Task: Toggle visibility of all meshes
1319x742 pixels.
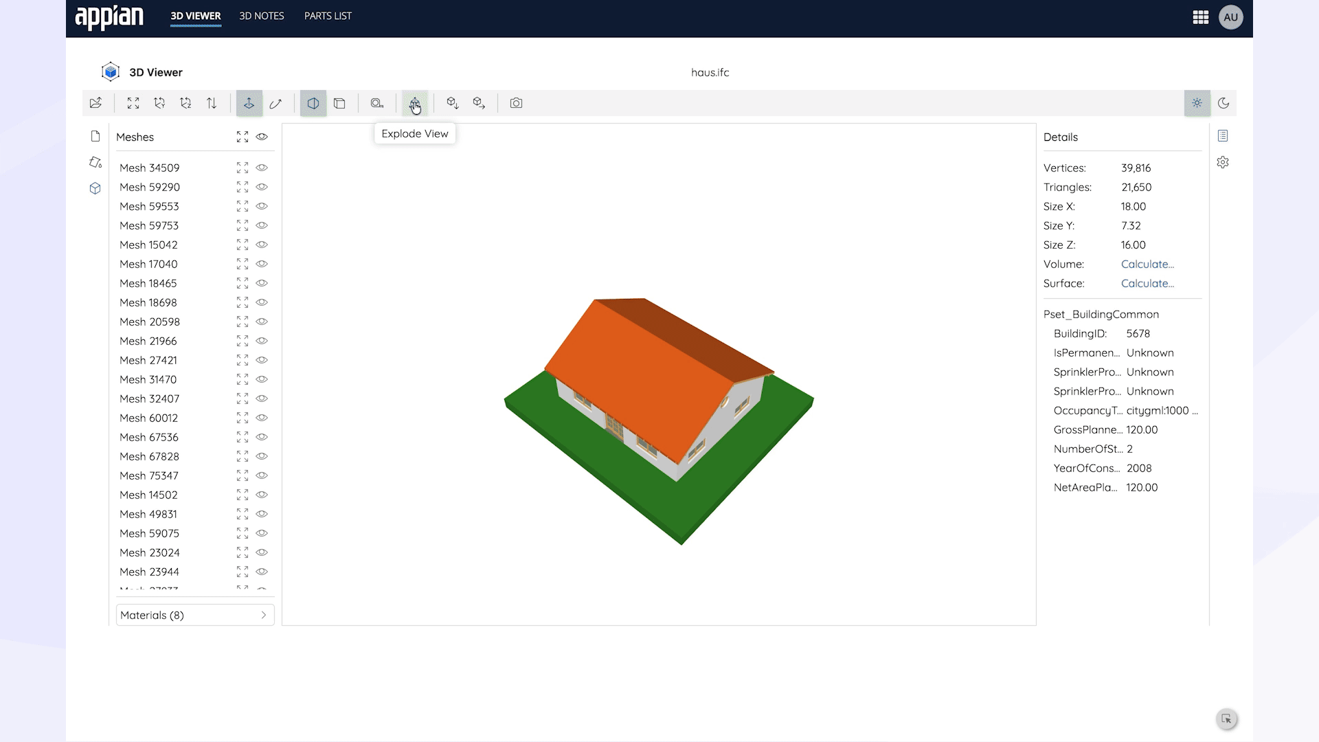Action: tap(262, 137)
